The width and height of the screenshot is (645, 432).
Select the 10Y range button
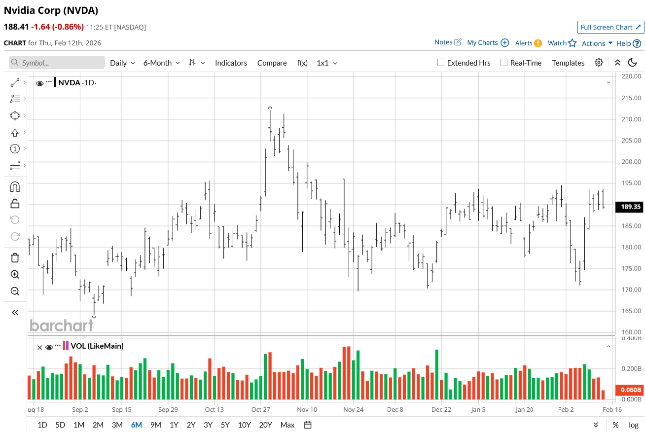(x=244, y=425)
